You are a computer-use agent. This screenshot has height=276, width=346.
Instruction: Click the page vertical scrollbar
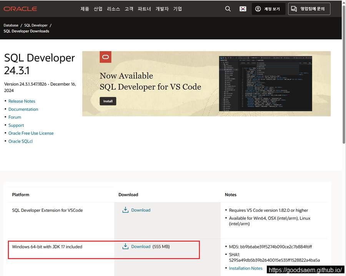click(x=344, y=75)
